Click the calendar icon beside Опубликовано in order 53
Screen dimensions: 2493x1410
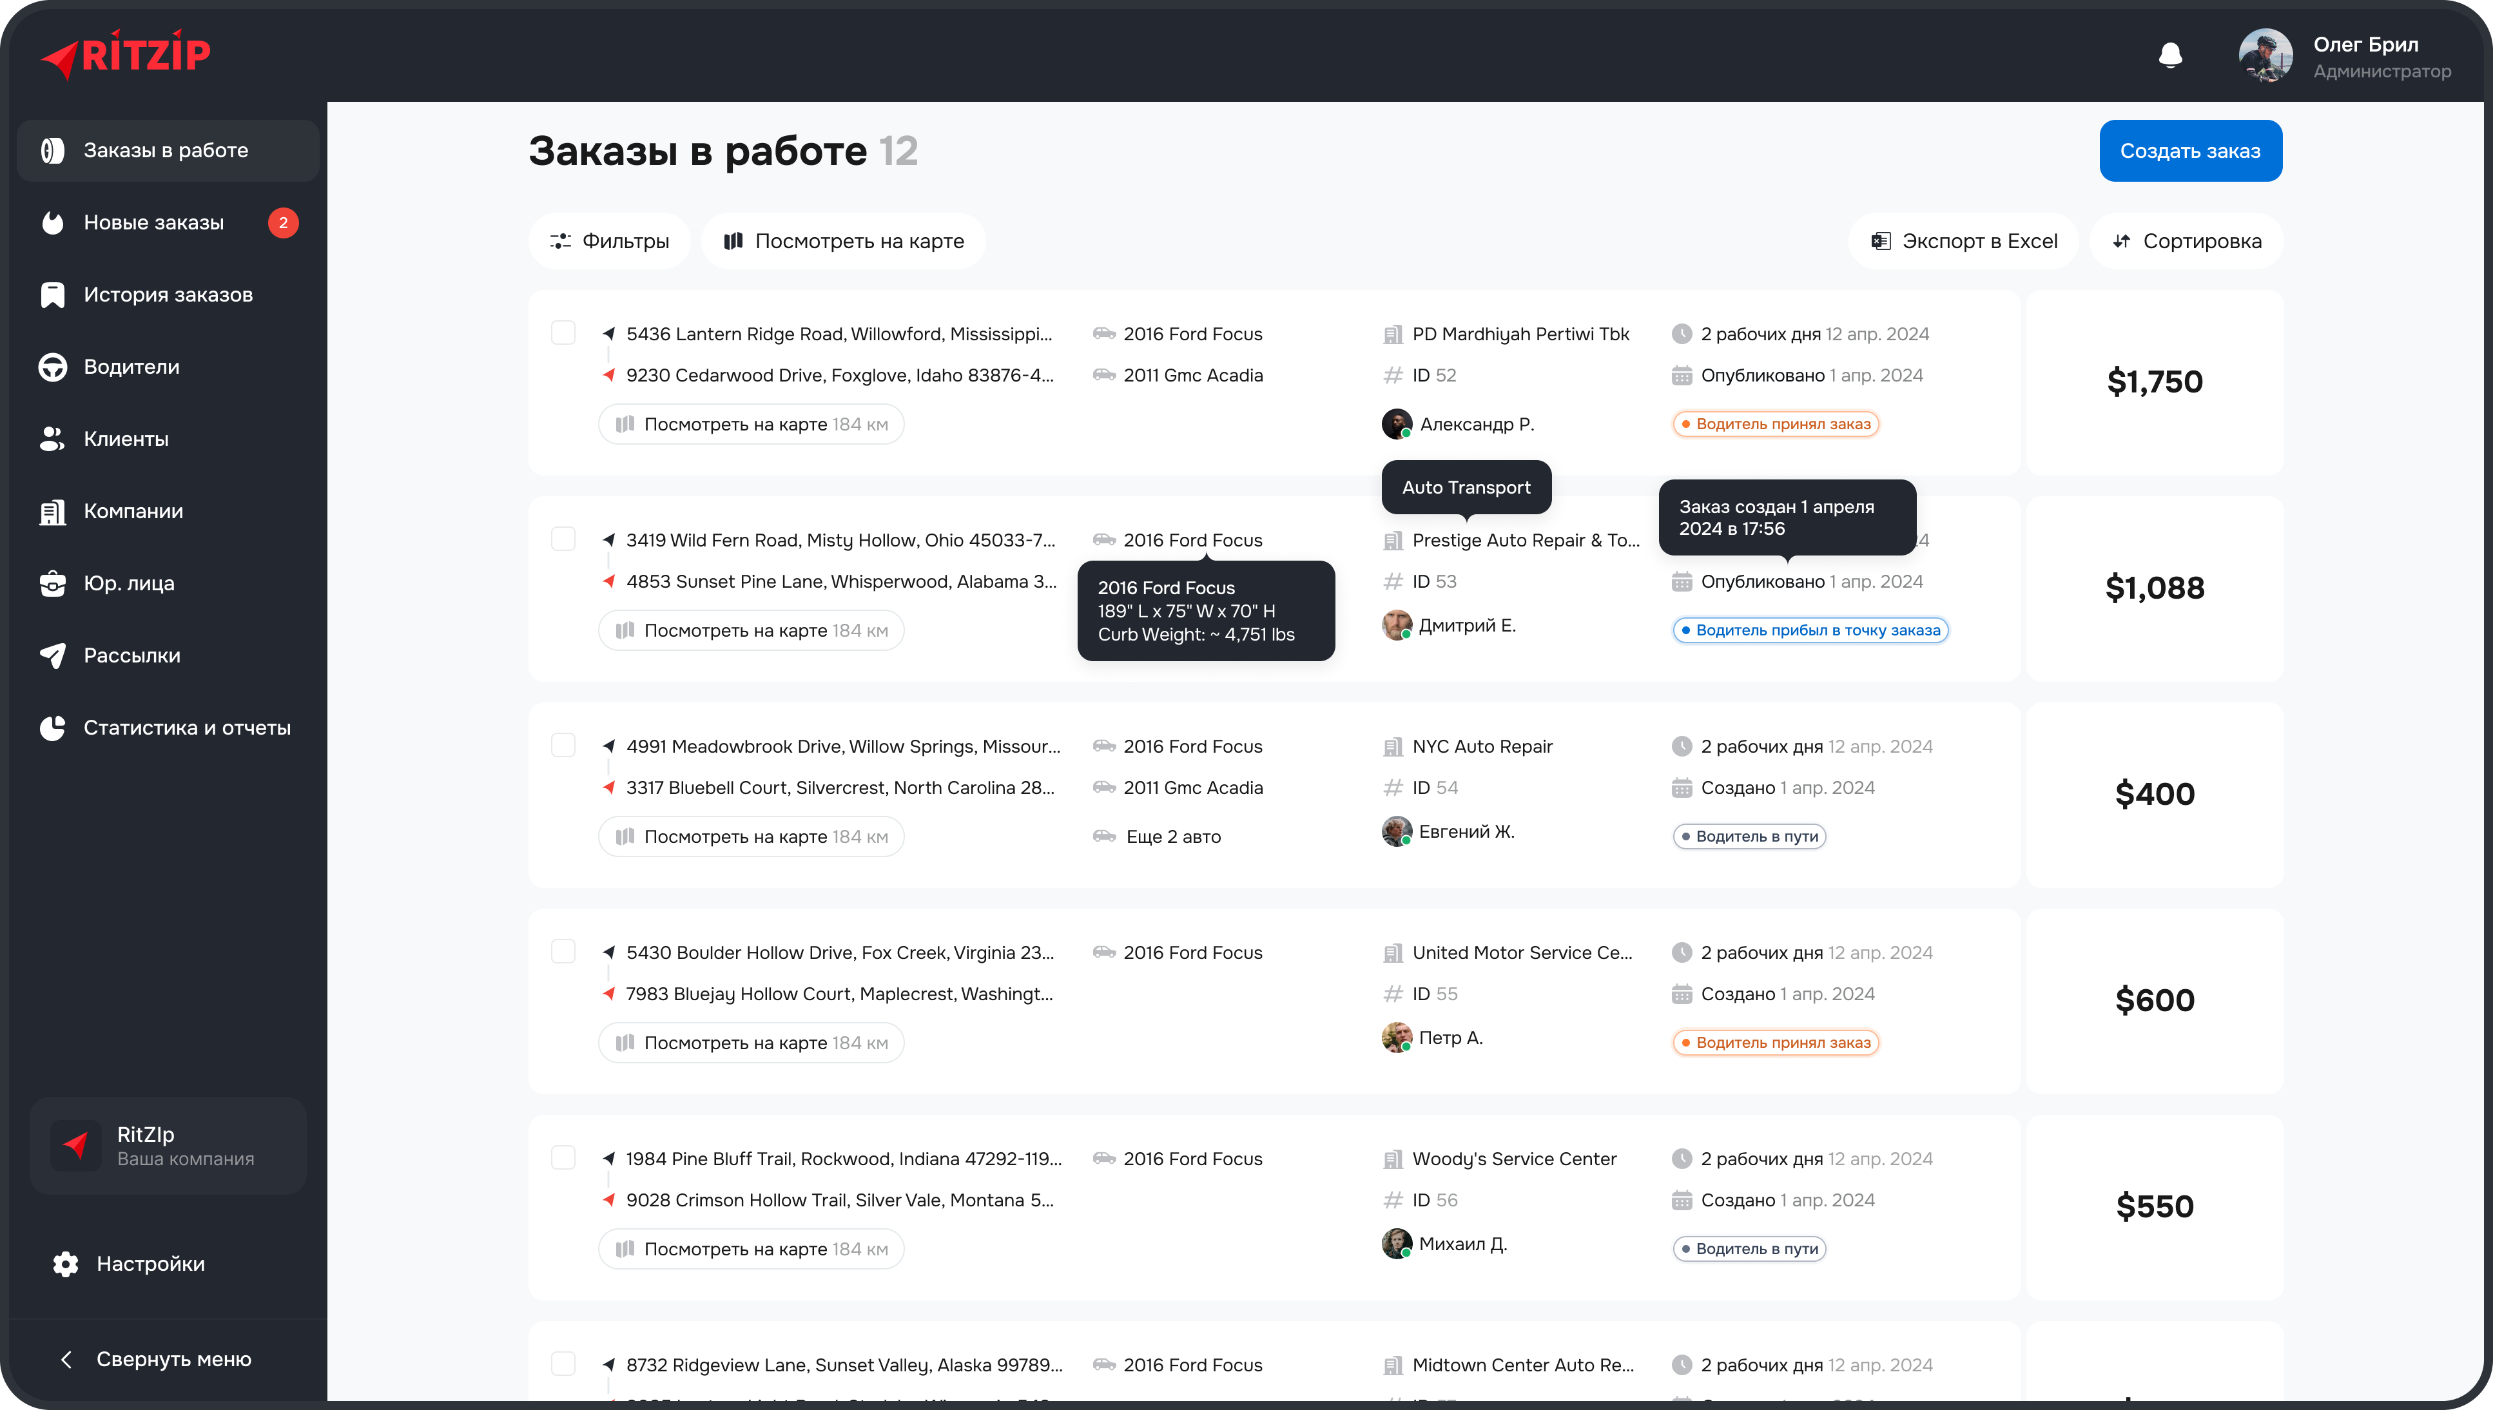coord(1682,582)
